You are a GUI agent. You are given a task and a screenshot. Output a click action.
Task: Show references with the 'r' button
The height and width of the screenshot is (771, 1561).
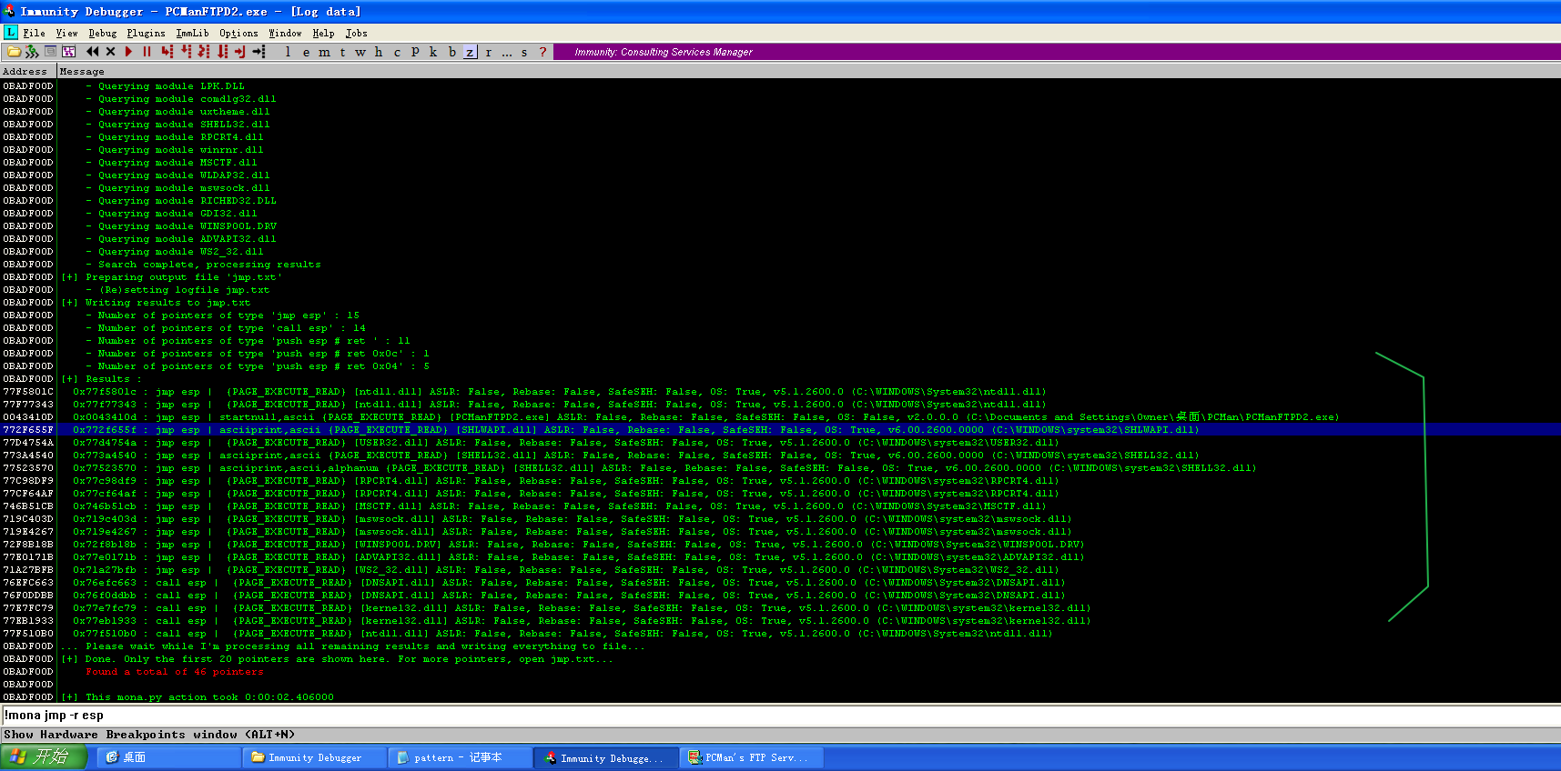coord(489,52)
